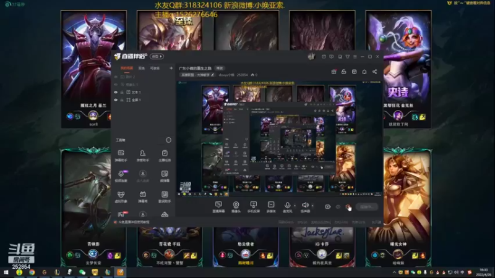The image size is (495, 278).
Task: Open the hamburger menu in the title bar
Action: (x=355, y=56)
